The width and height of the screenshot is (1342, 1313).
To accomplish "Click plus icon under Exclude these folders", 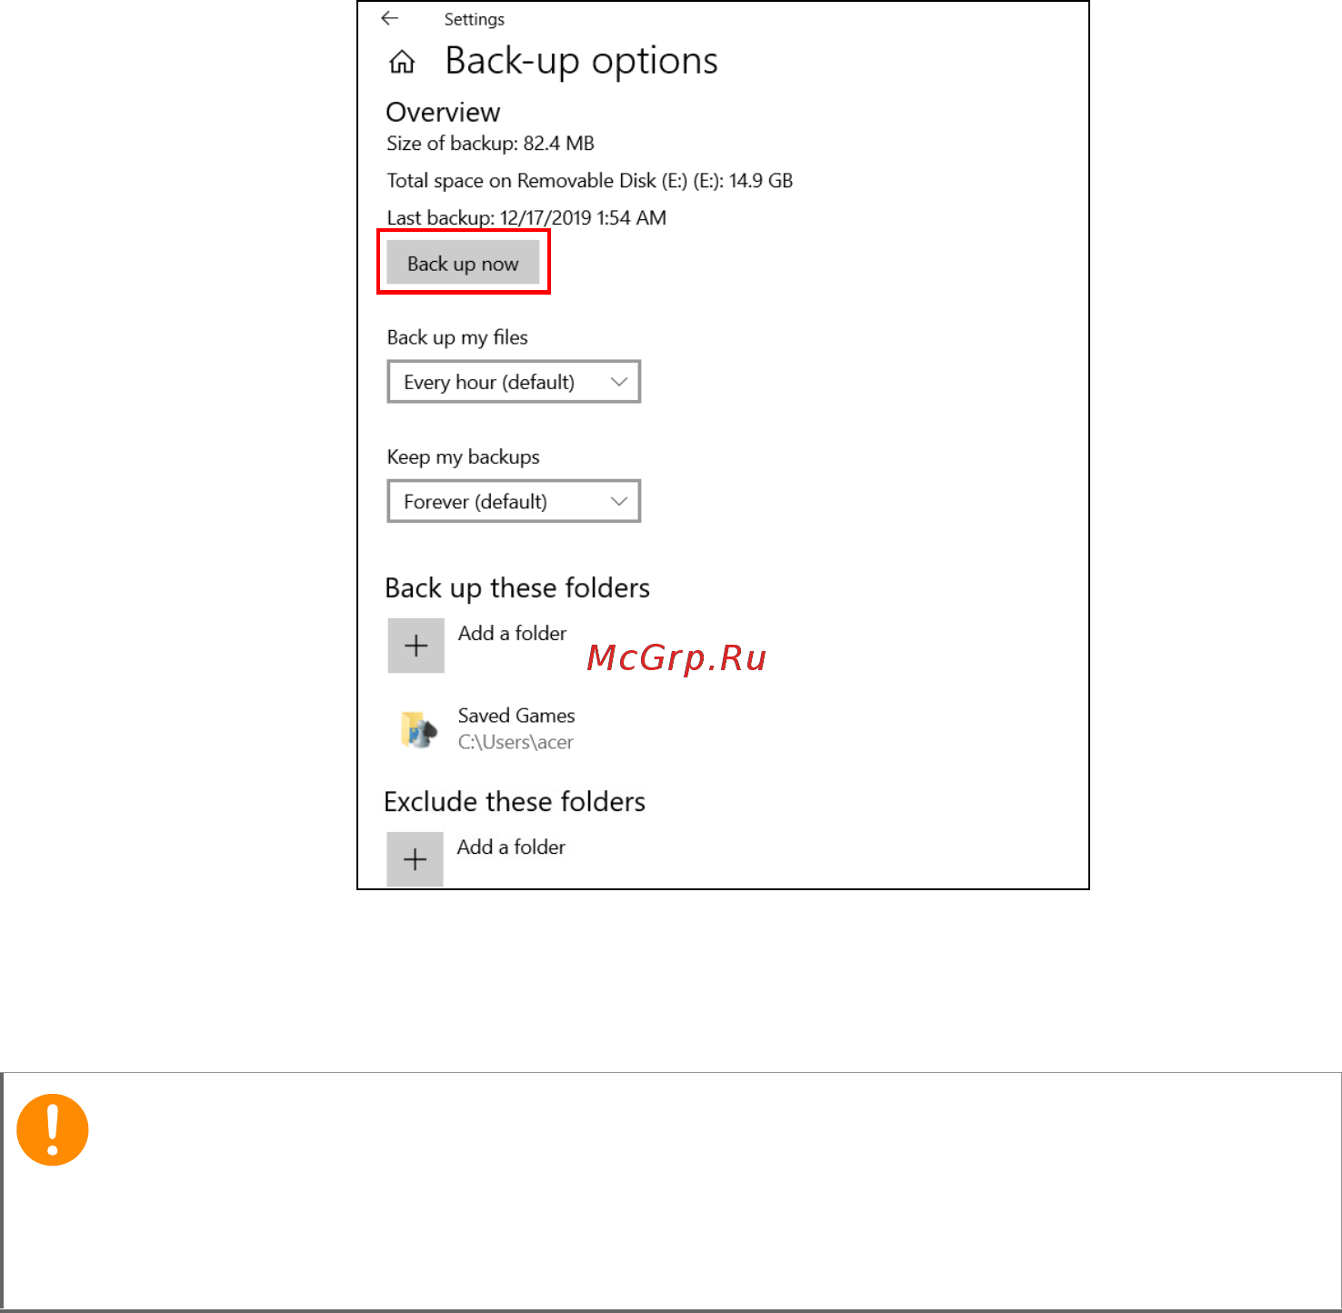I will pyautogui.click(x=415, y=859).
